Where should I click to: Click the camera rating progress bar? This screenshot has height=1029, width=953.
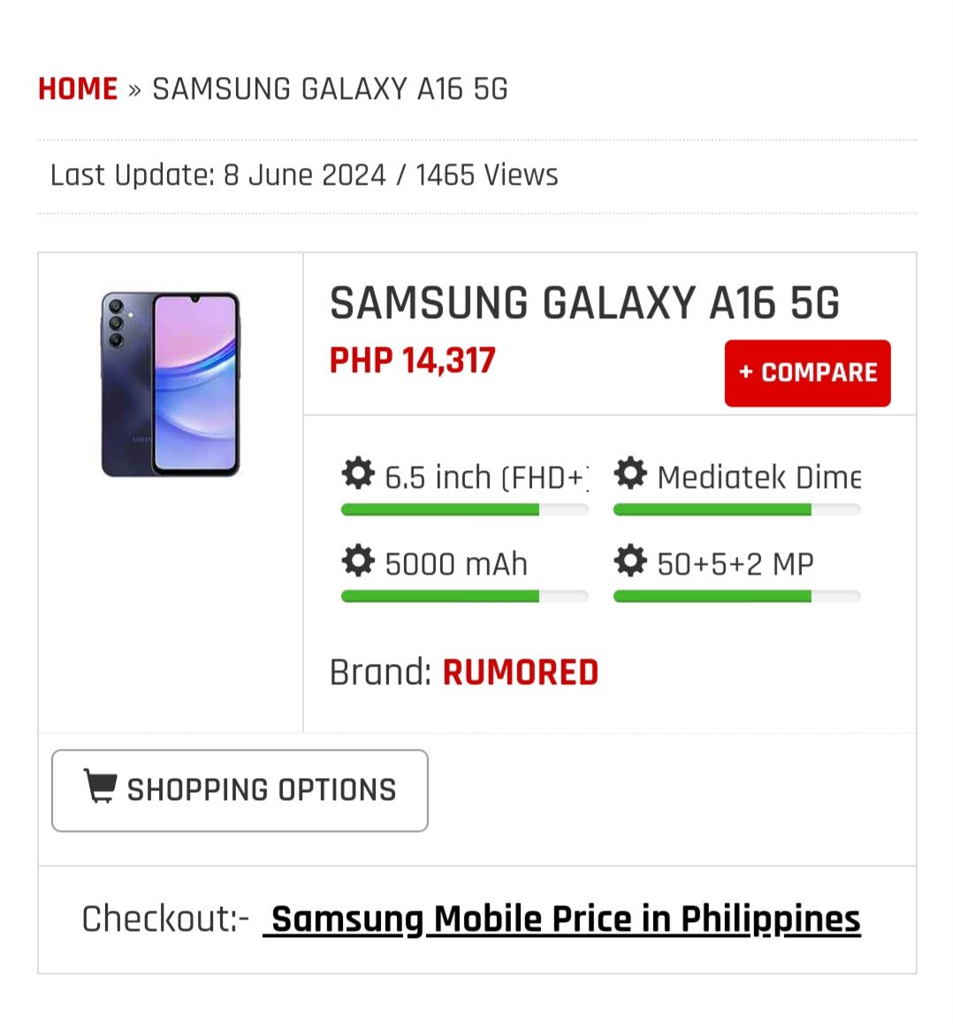736,597
